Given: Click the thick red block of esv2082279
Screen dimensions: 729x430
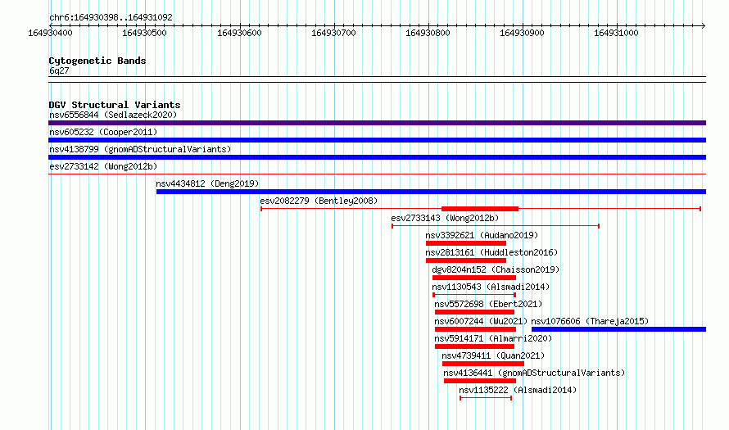Looking at the screenshot, I should coord(480,209).
